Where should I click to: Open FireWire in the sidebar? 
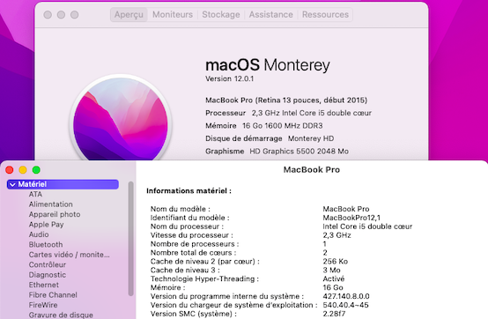43,305
